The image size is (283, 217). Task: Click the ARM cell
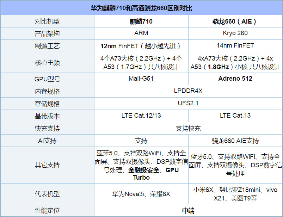141,33
